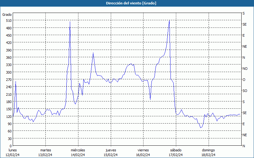Click the 'O' compass label on right axis
The height and width of the screenshot is (158, 254).
click(244, 80)
